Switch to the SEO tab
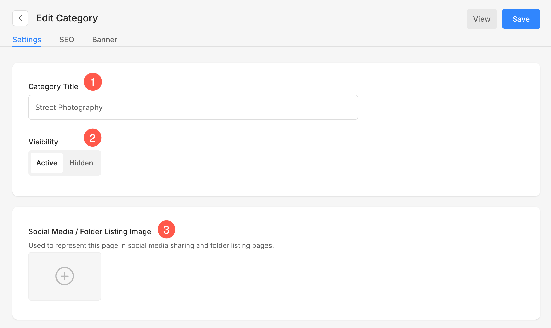The height and width of the screenshot is (328, 551). point(66,40)
